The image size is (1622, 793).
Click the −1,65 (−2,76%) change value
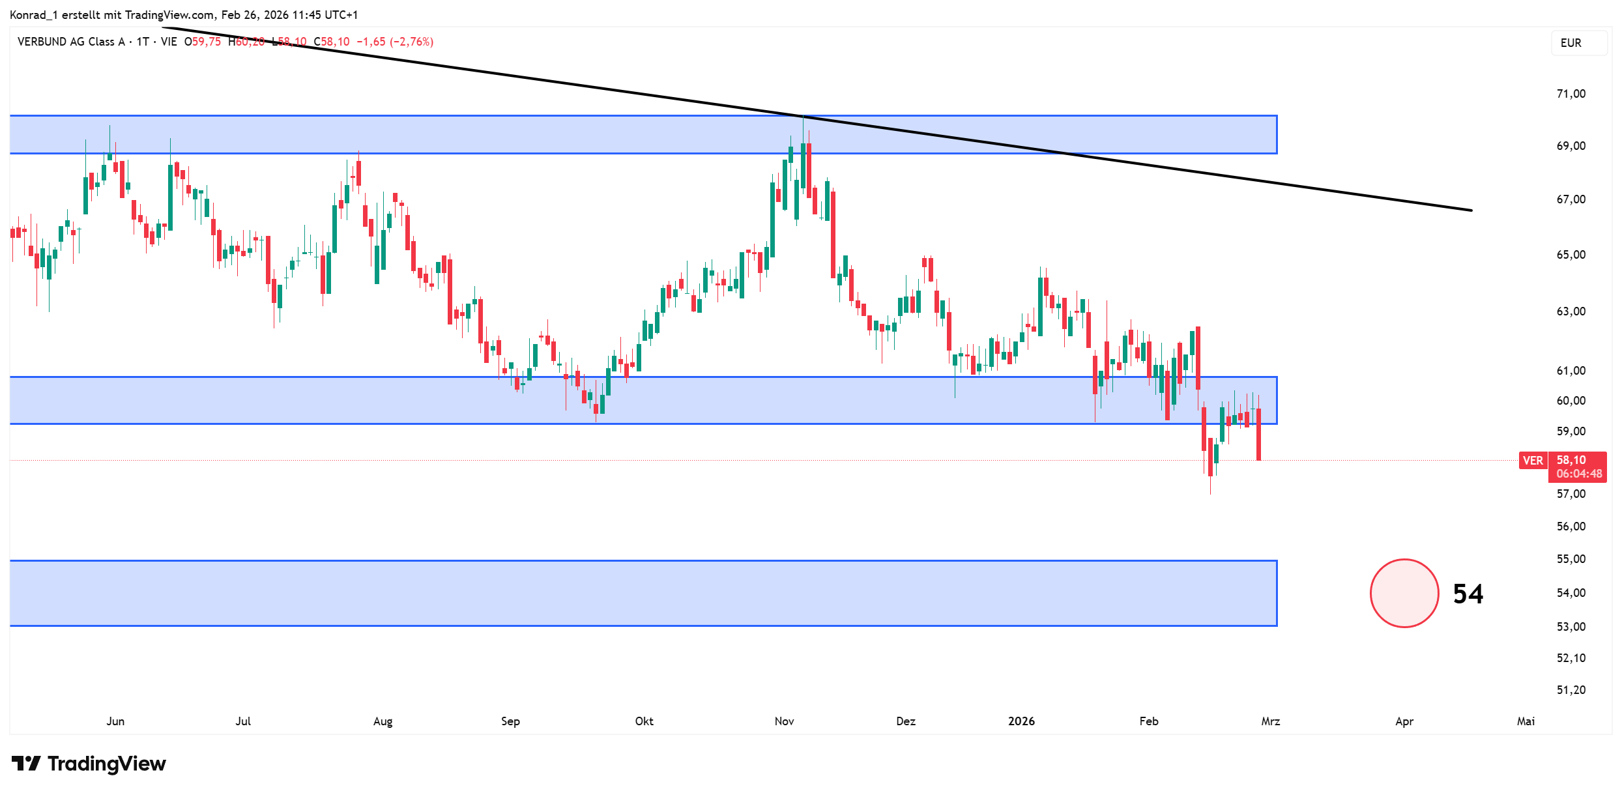(395, 42)
